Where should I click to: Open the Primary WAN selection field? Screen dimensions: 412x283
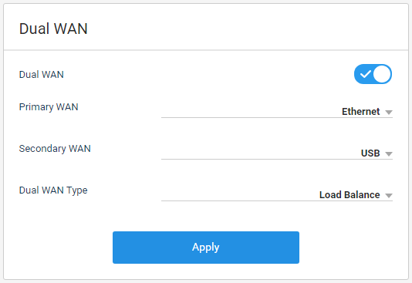277,112
